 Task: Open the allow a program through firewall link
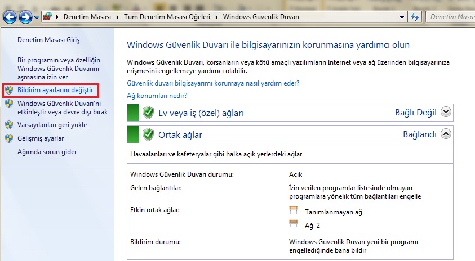click(x=59, y=69)
